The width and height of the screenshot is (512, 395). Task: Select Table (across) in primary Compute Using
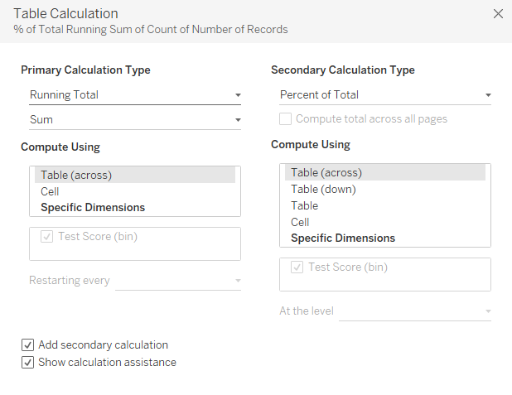click(x=76, y=175)
